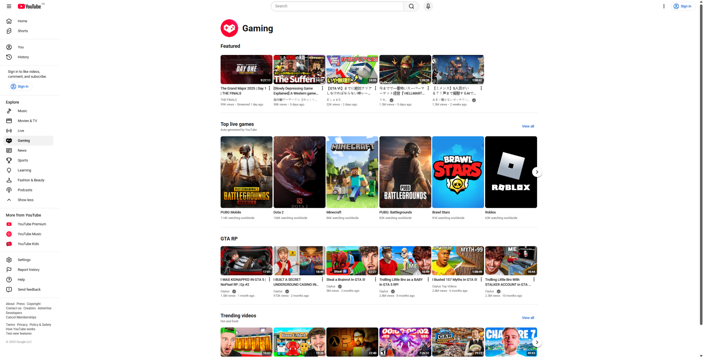Screen dimensions: 703x358
Task: Select Sports in the sidebar
Action: coord(23,160)
